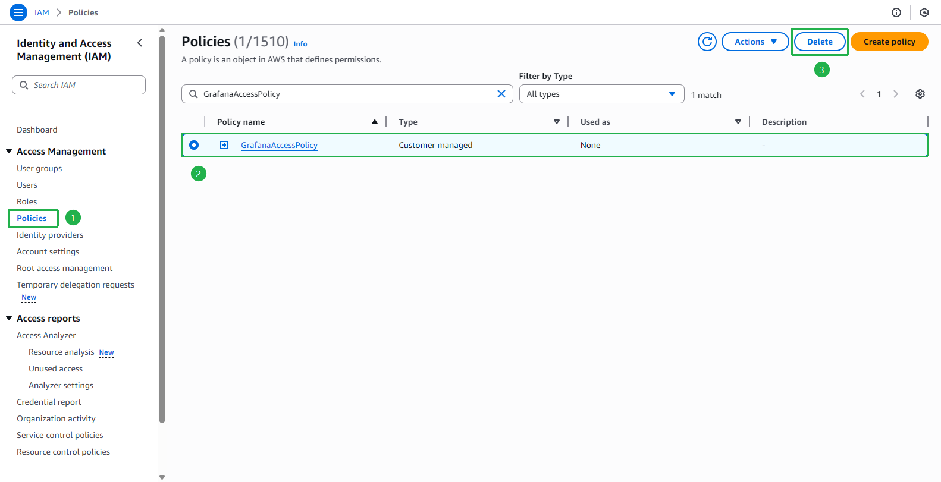Click the Search IAM field

click(79, 85)
